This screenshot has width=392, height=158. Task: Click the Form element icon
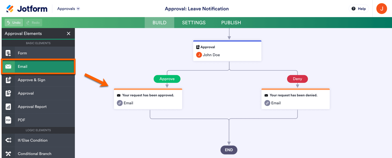pyautogui.click(x=8, y=53)
